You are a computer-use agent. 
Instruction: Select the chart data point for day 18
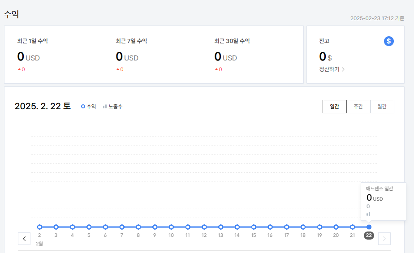303,227
